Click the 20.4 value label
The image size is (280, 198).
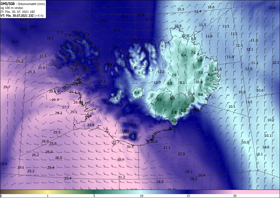pyautogui.click(x=202, y=175)
